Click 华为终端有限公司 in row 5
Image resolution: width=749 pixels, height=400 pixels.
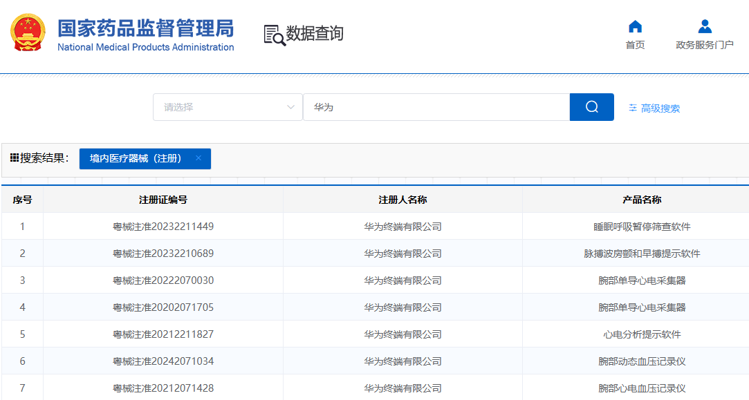point(403,334)
